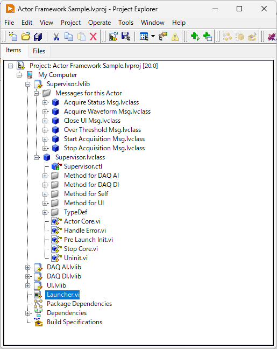Screen dimensions: 277x349
Task: Click the Build Specifications box icon
Action: (38, 322)
